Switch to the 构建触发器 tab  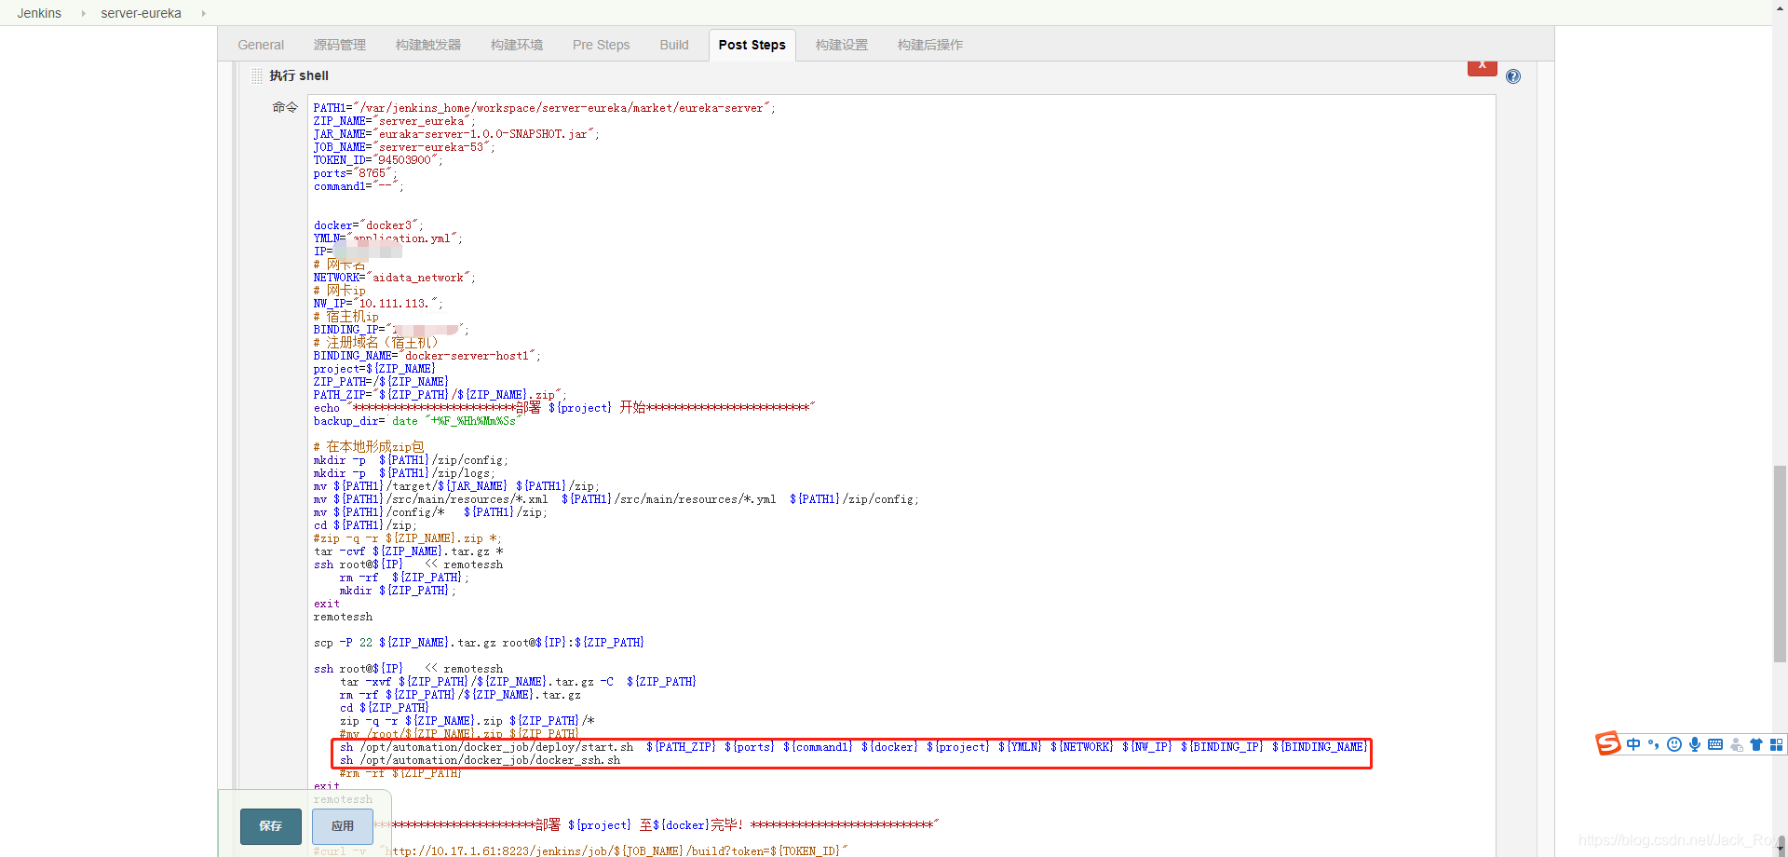(x=428, y=45)
